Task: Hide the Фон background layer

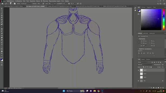Action: point(139,81)
